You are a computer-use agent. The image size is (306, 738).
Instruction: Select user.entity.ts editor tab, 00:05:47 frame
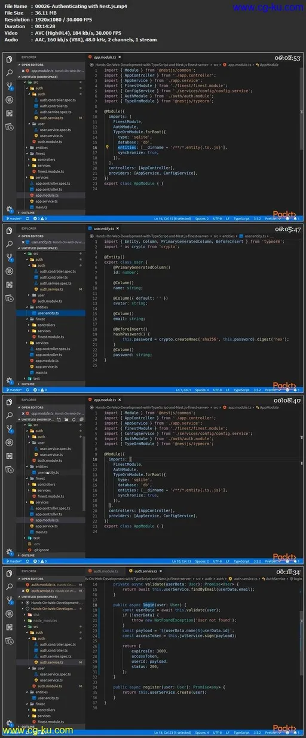[103, 228]
